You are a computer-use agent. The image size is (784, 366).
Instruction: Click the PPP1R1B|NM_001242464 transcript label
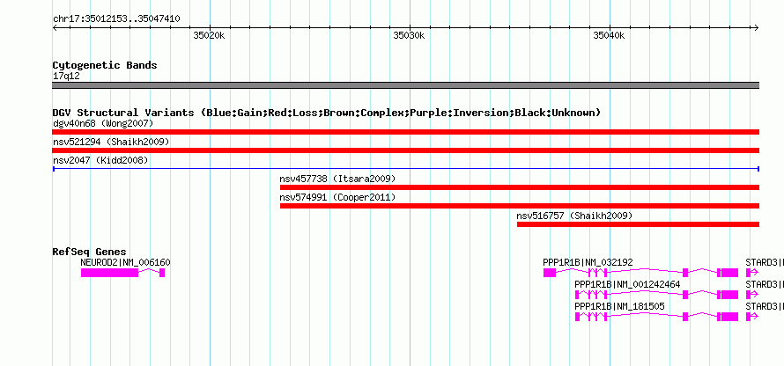627,284
